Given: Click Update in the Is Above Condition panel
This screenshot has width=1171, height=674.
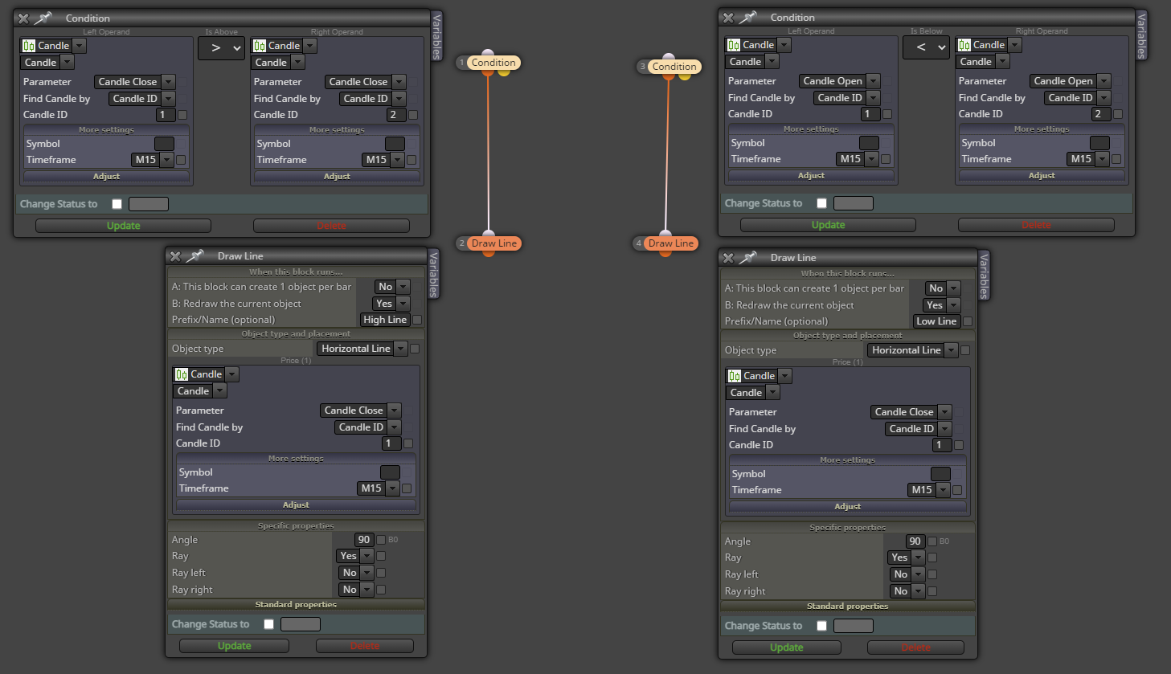Looking at the screenshot, I should (x=123, y=226).
